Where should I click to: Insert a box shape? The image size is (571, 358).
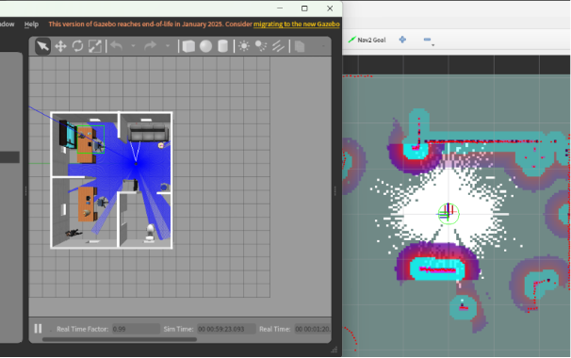188,46
